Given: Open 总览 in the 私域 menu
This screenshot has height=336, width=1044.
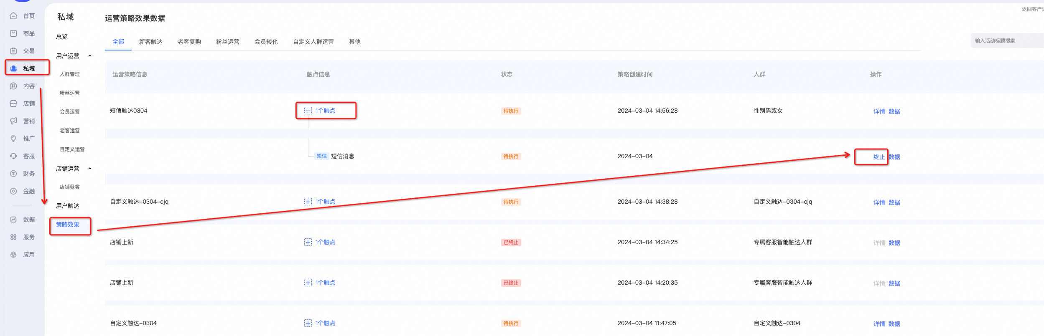Looking at the screenshot, I should (62, 37).
